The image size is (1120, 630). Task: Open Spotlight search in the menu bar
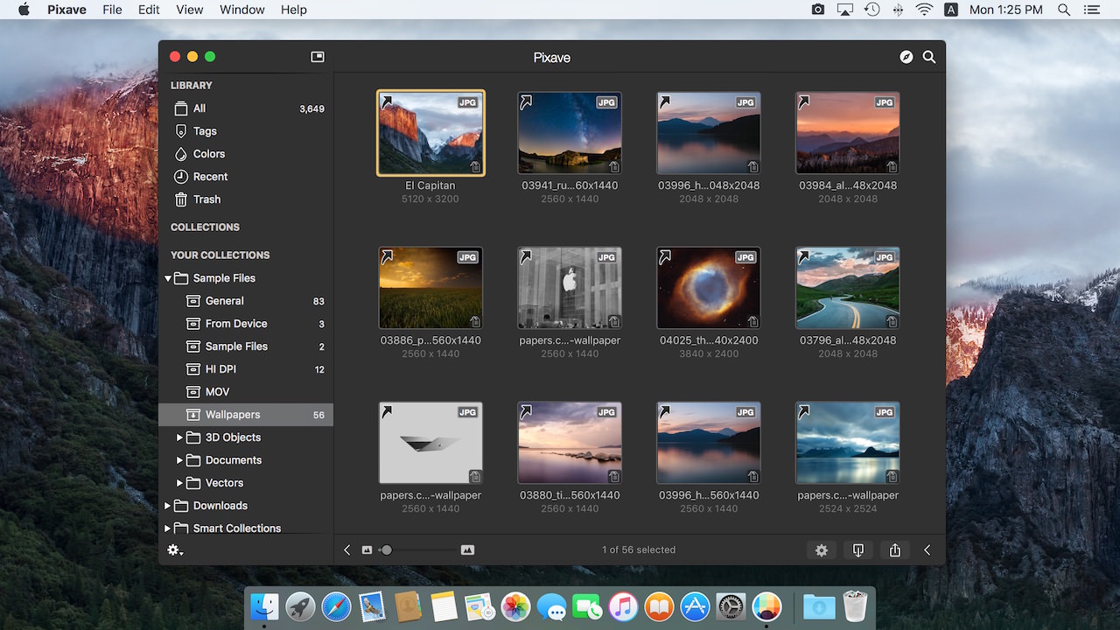[x=1064, y=10]
